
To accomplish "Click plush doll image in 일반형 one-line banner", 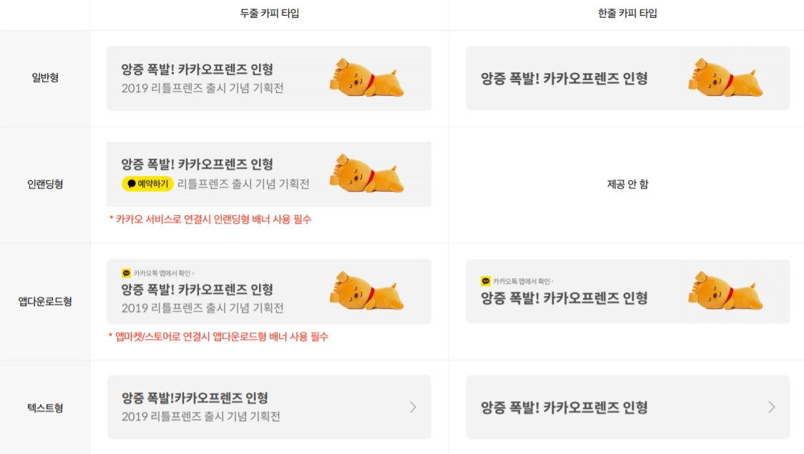I will click(x=725, y=78).
